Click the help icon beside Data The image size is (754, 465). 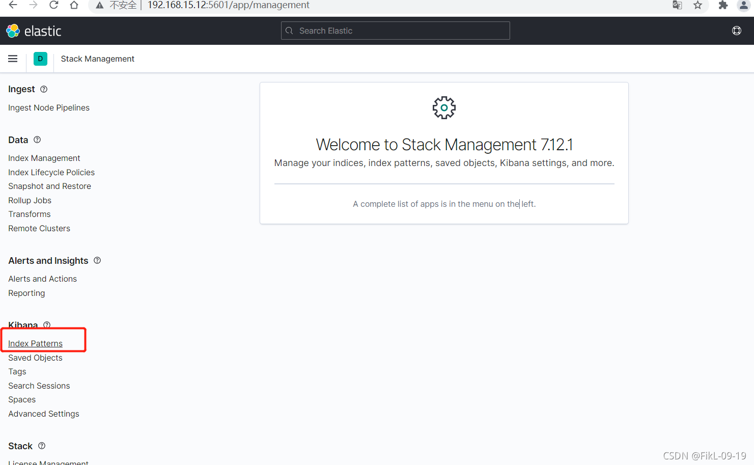pos(37,140)
